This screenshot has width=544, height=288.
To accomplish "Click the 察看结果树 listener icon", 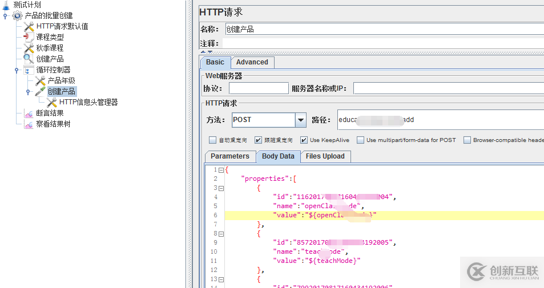I will 29,124.
